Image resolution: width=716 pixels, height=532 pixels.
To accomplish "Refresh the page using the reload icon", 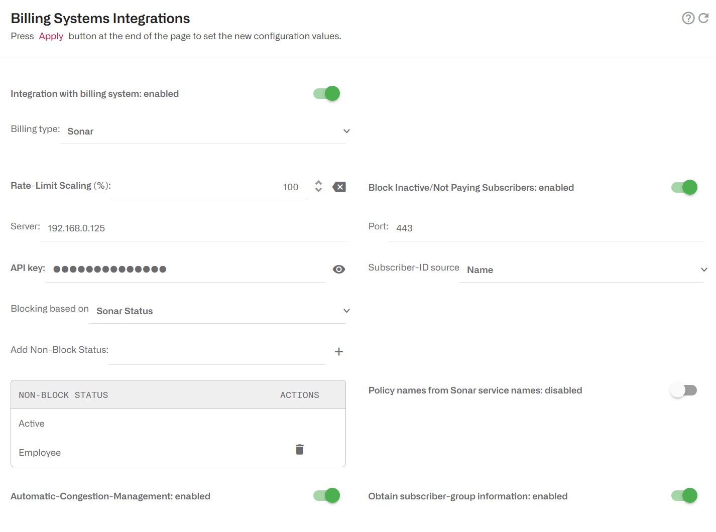I will tap(704, 18).
